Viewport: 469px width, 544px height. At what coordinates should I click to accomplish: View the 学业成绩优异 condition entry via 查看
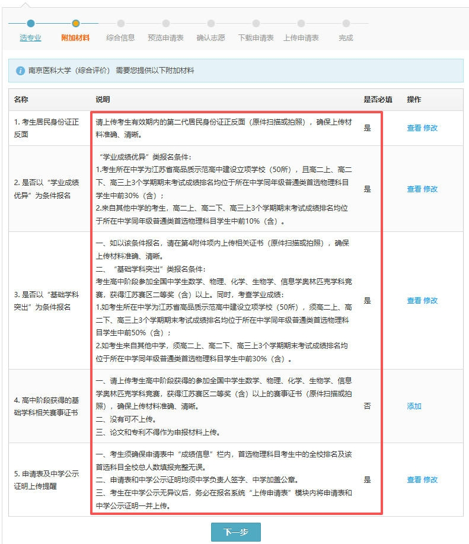[x=414, y=189]
